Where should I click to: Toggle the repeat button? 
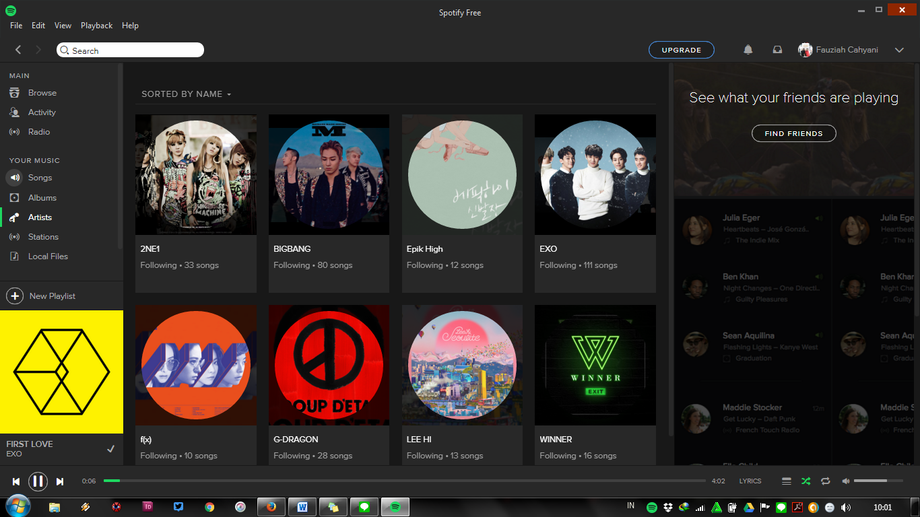[826, 481]
